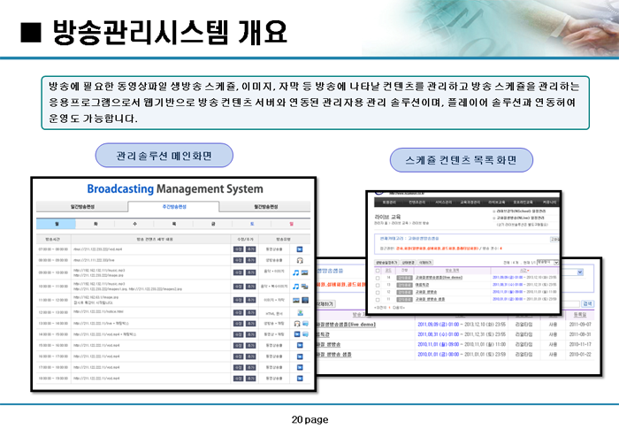
Task: Click the 수정 button in the 12:00–13:00 row
Action: 238,312
